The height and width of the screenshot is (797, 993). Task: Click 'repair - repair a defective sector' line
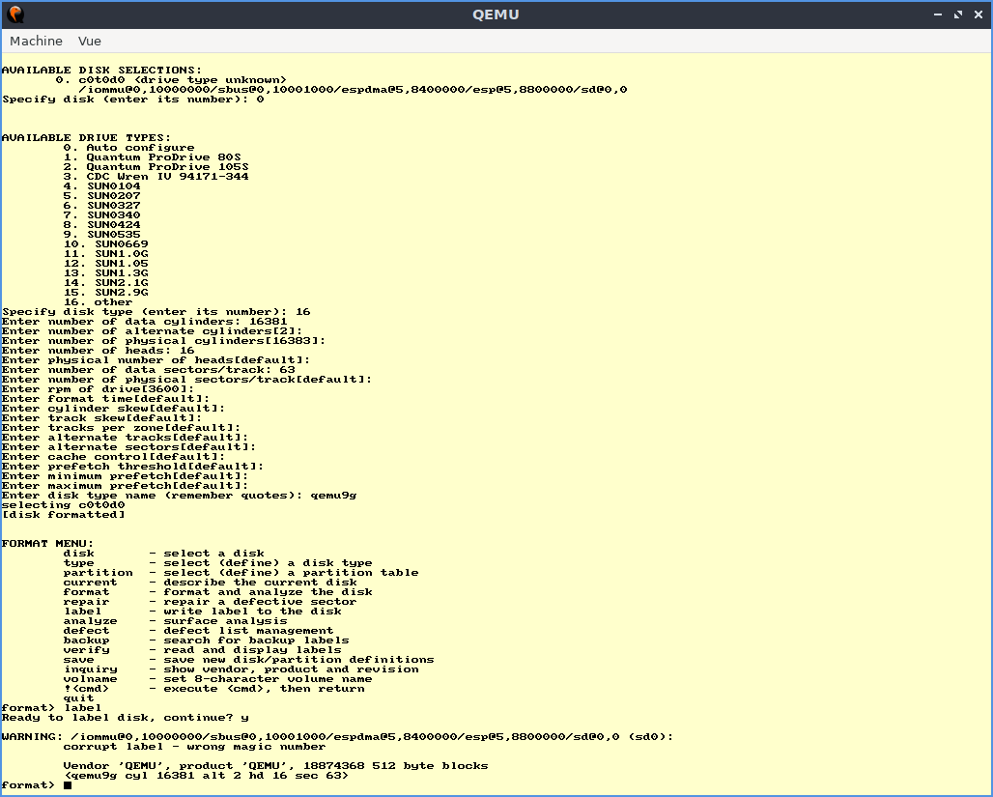coord(210,602)
